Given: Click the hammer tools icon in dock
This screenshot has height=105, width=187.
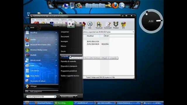Looking at the screenshot, I should (108, 5).
